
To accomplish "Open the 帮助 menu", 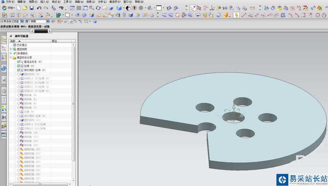I will (x=139, y=2).
